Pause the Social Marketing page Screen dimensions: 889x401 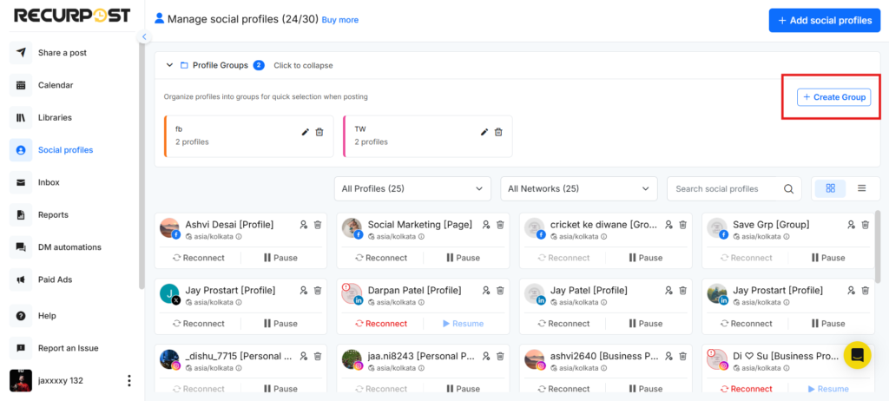pyautogui.click(x=464, y=258)
